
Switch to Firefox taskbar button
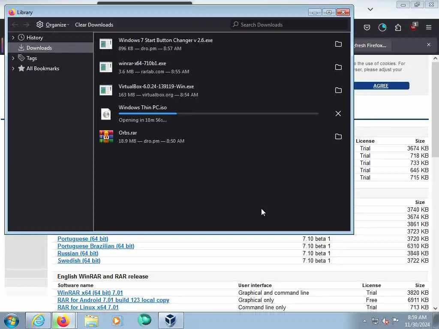(x=63, y=320)
